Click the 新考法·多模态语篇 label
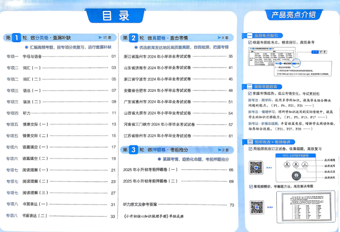340x232 pixels. tap(263, 124)
